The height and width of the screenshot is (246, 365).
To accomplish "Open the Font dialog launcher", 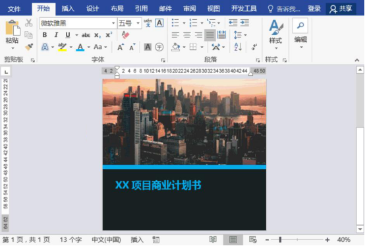I will point(163,60).
